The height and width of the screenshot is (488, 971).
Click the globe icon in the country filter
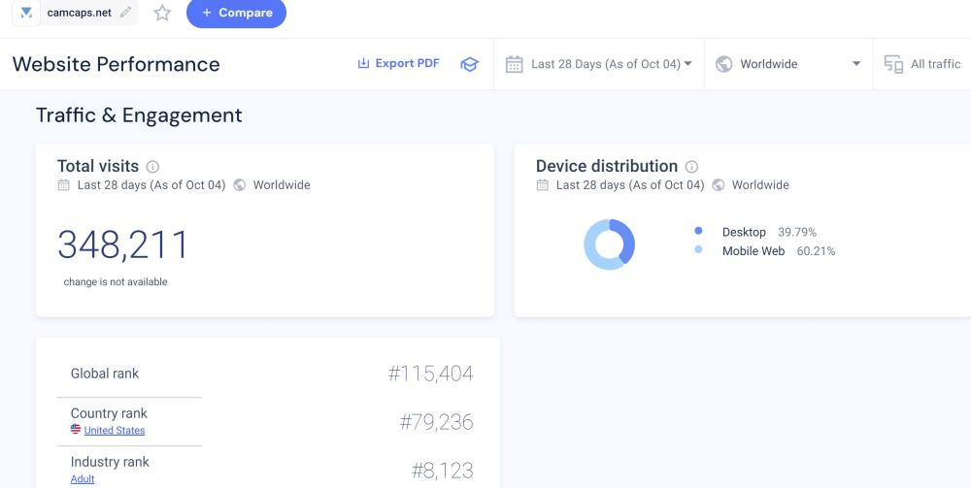point(723,64)
